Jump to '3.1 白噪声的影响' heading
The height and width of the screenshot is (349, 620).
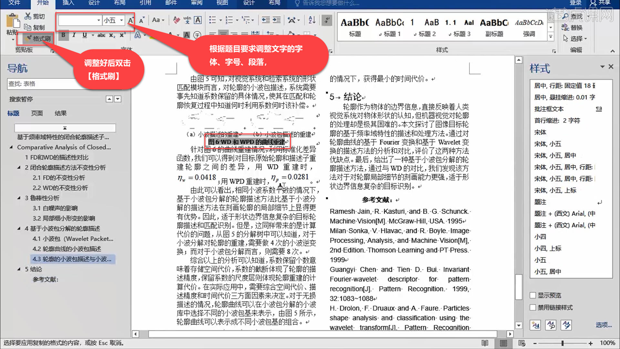click(55, 208)
